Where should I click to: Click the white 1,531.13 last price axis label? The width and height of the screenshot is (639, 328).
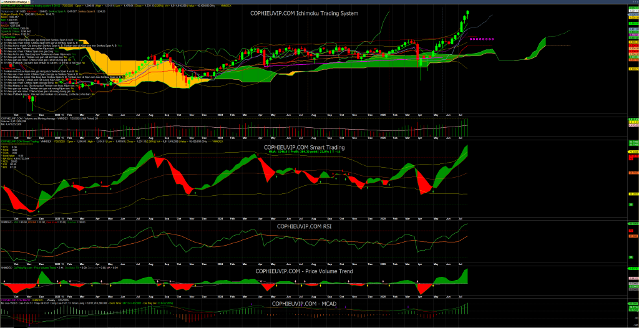coord(634,11)
